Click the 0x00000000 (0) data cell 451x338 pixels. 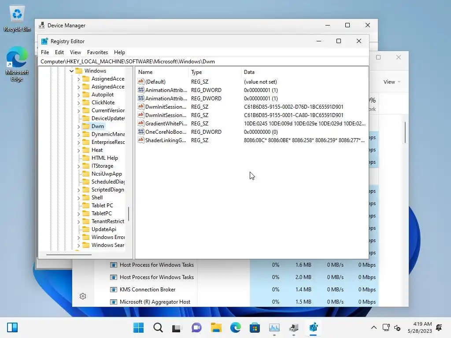[x=261, y=132]
